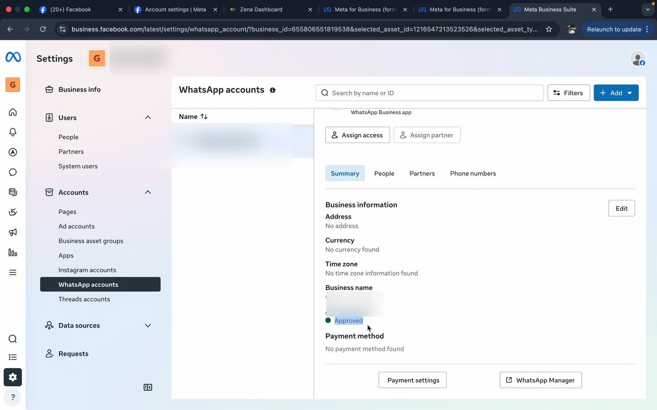Open Payment settings button
Viewport: 657px width, 410px height.
(x=412, y=380)
